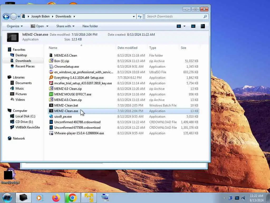Viewport: 270px width, 203px height.
Task: Select the MEMZ-Clean.exe file icon
Action: 51,111
